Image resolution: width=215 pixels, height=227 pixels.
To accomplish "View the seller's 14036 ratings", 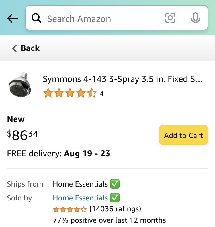I will (x=115, y=209).
